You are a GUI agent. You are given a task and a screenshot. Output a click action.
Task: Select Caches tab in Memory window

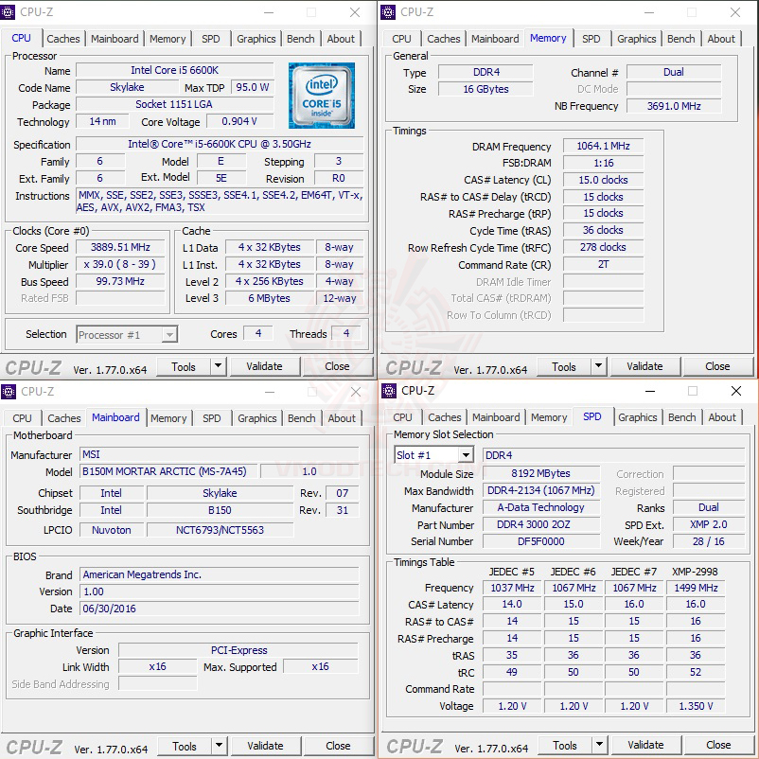pyautogui.click(x=444, y=39)
